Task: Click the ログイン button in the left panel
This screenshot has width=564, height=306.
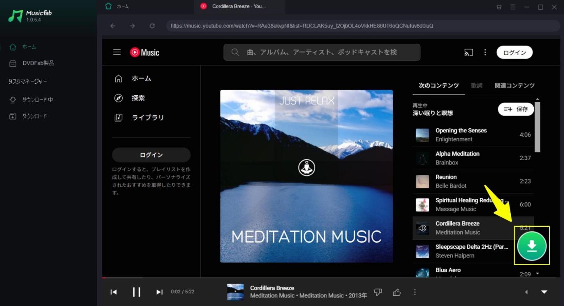Action: (151, 155)
